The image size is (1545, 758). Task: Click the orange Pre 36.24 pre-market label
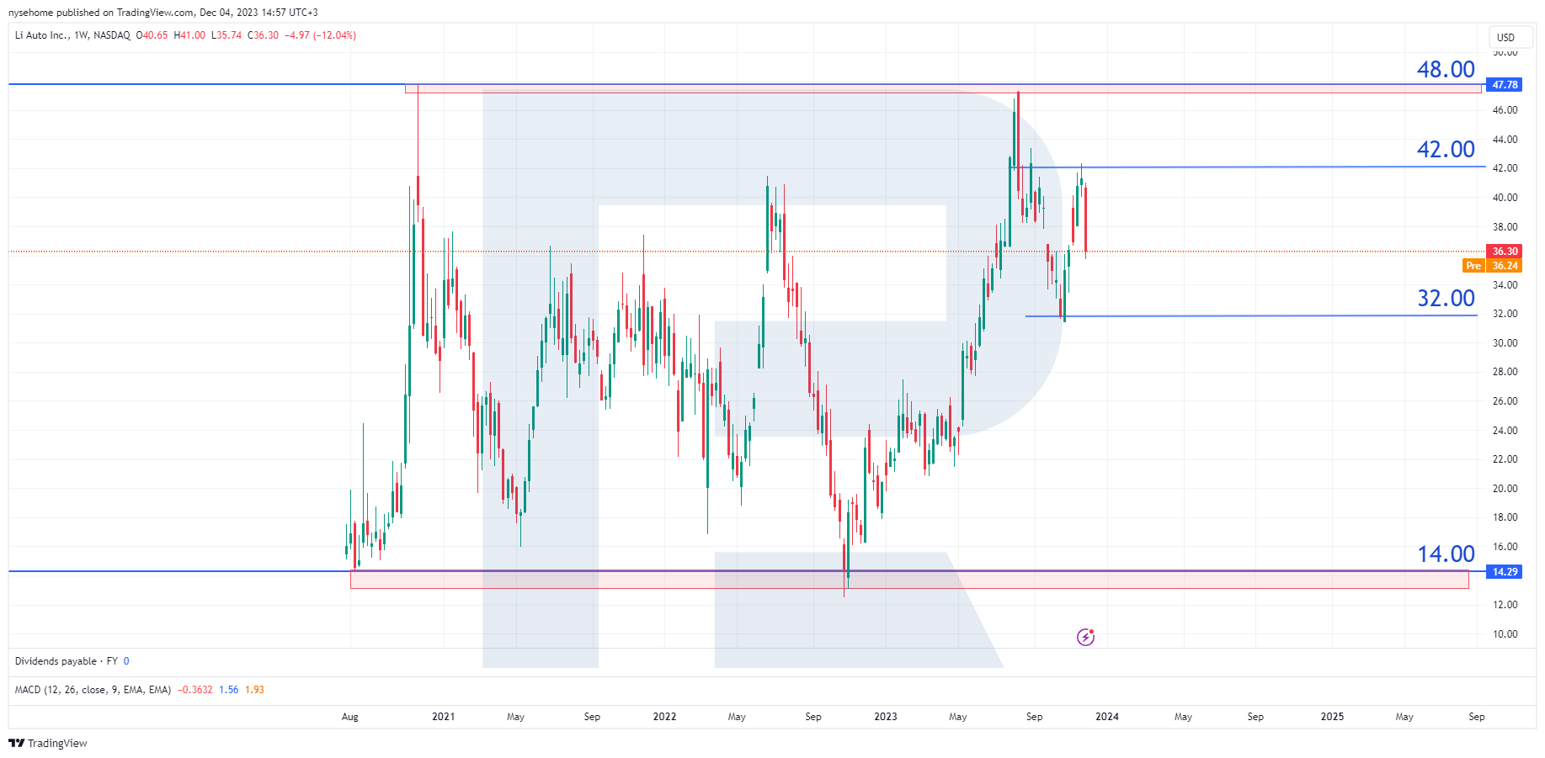1492,266
